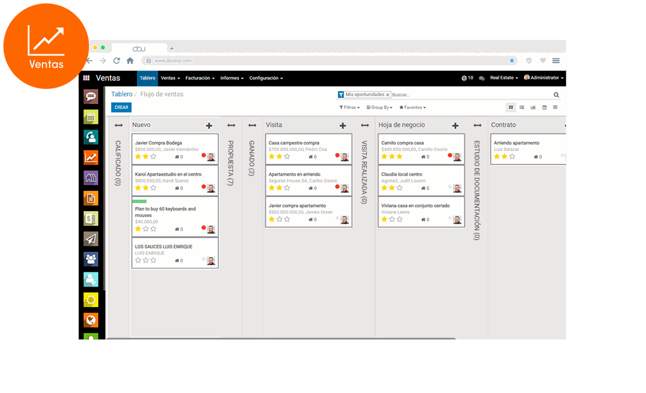Open the yellow gear sidebar icon

91,299
